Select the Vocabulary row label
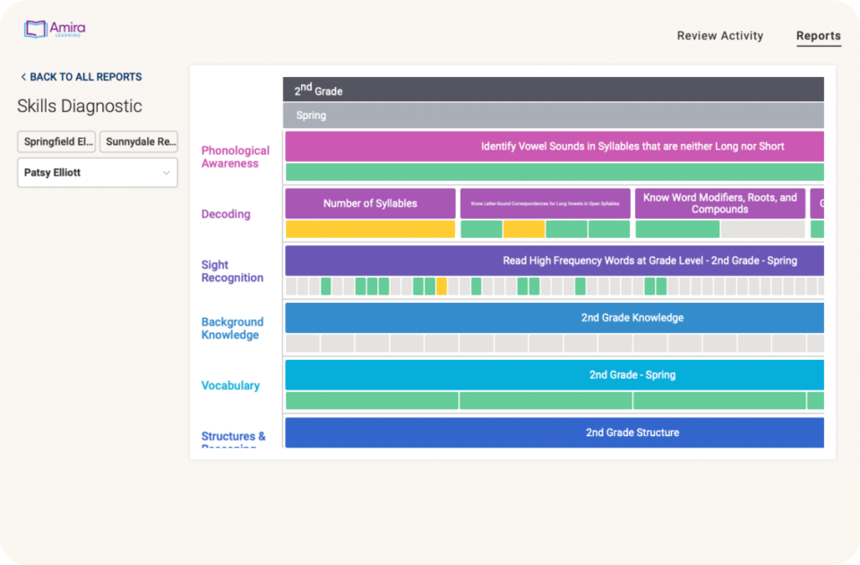This screenshot has height=565, width=860. [230, 386]
